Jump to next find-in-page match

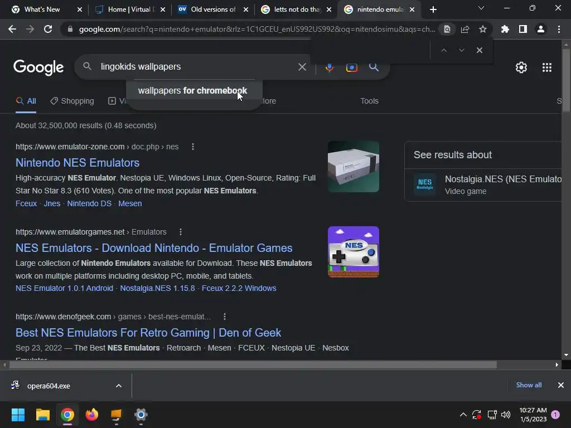point(461,50)
